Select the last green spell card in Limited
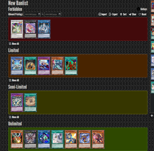154x151 pixels. [71, 66]
